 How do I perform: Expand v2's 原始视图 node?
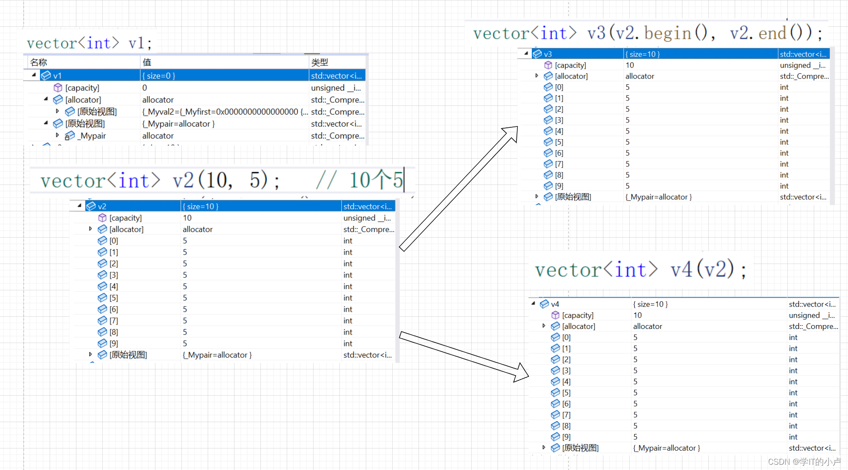(90, 354)
